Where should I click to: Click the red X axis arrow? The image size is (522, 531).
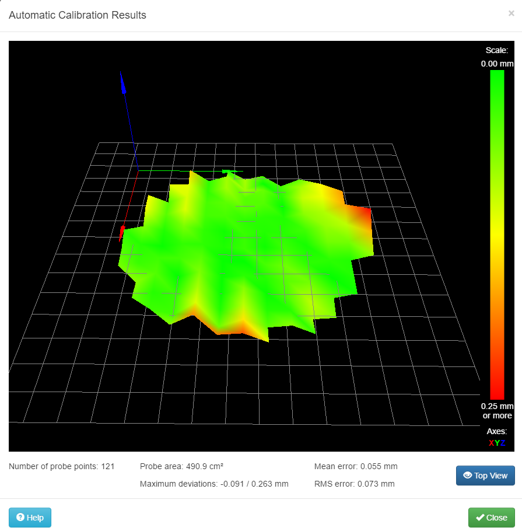tap(122, 232)
